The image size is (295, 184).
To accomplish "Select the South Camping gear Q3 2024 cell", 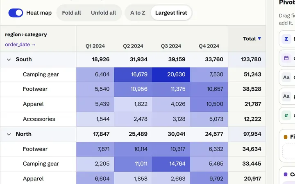I will (x=171, y=74).
